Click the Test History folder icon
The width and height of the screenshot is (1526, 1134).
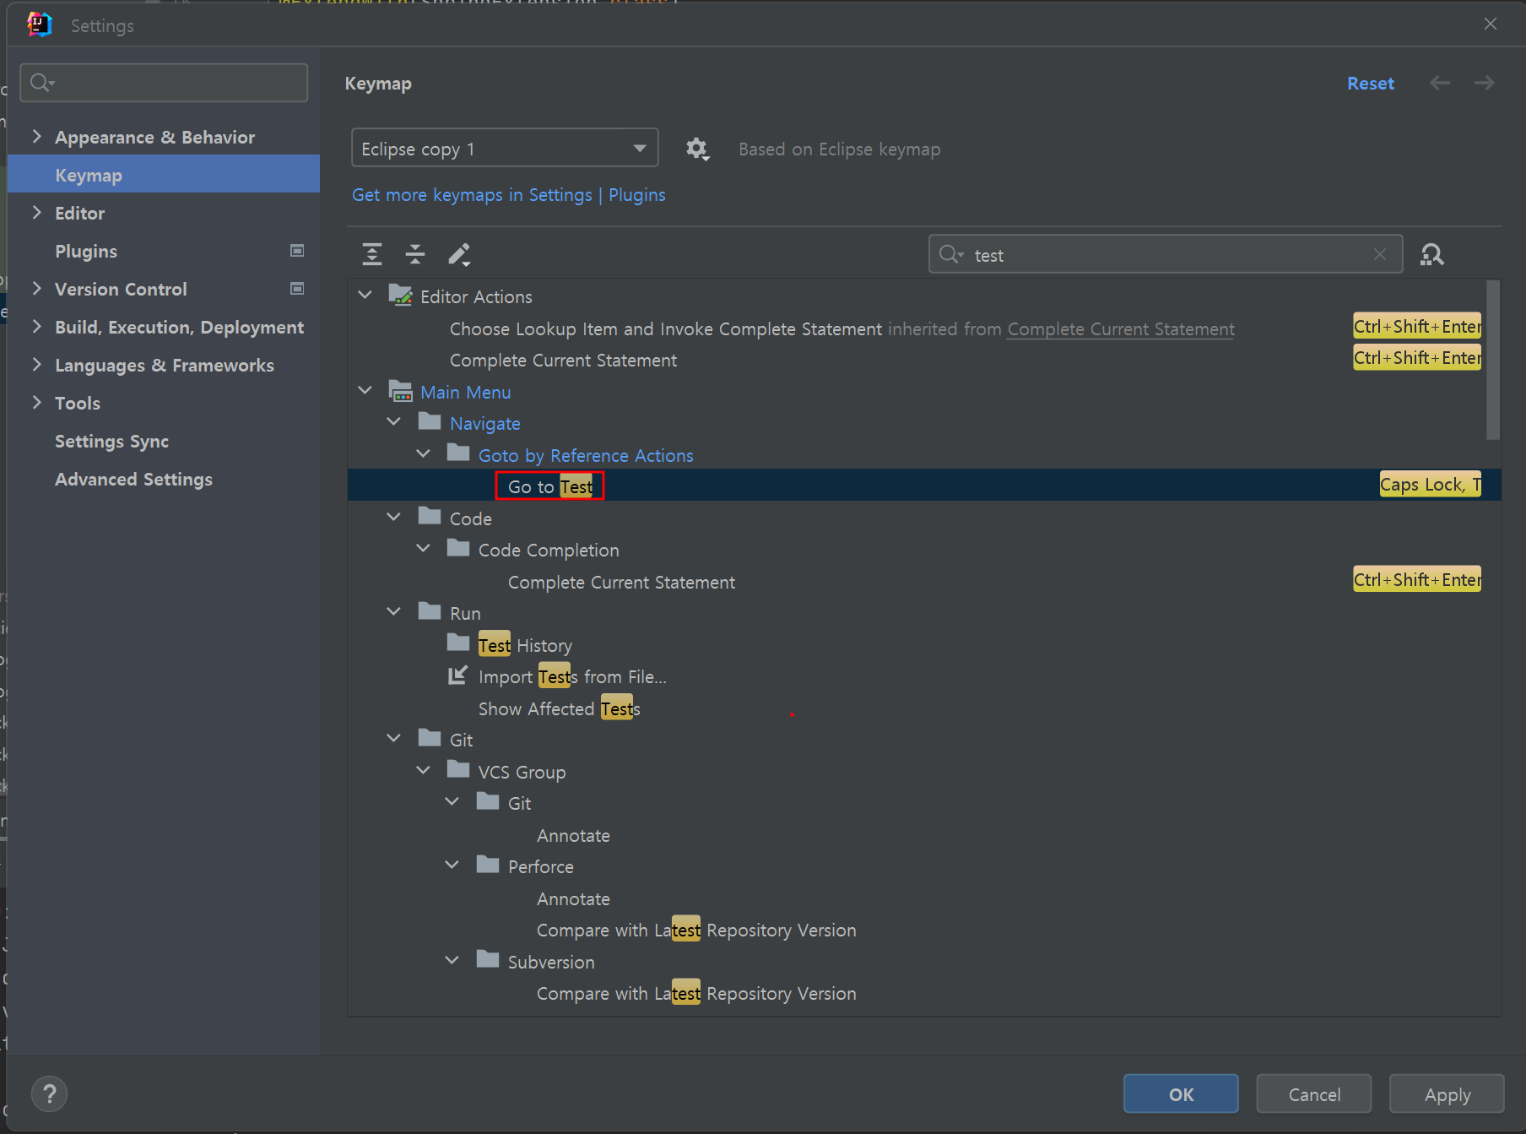tap(458, 643)
